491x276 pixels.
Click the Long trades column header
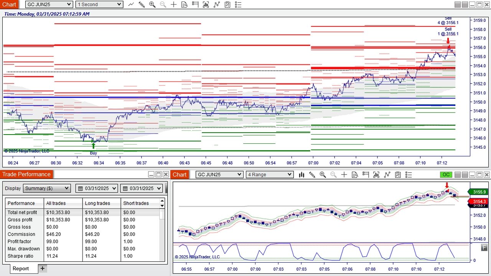(x=102, y=203)
